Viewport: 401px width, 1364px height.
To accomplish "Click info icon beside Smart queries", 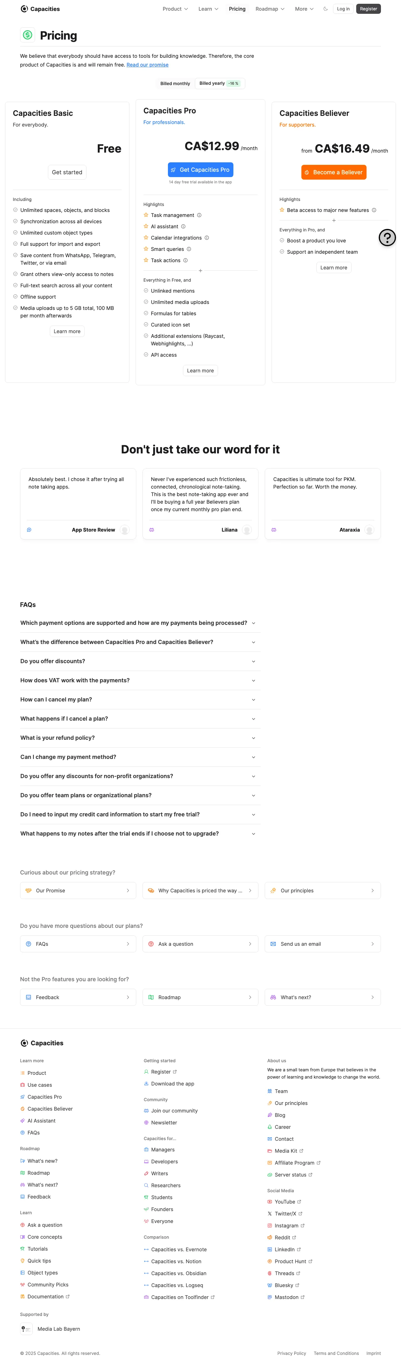I will point(189,249).
